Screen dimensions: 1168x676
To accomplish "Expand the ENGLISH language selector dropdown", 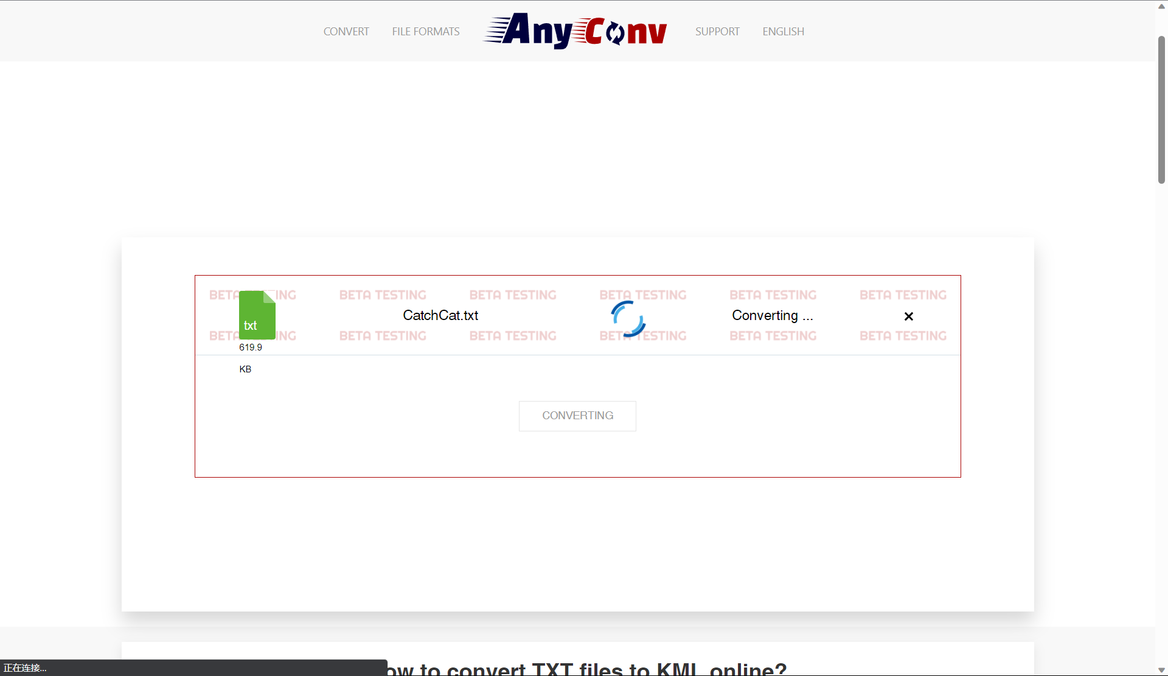I will tap(784, 32).
